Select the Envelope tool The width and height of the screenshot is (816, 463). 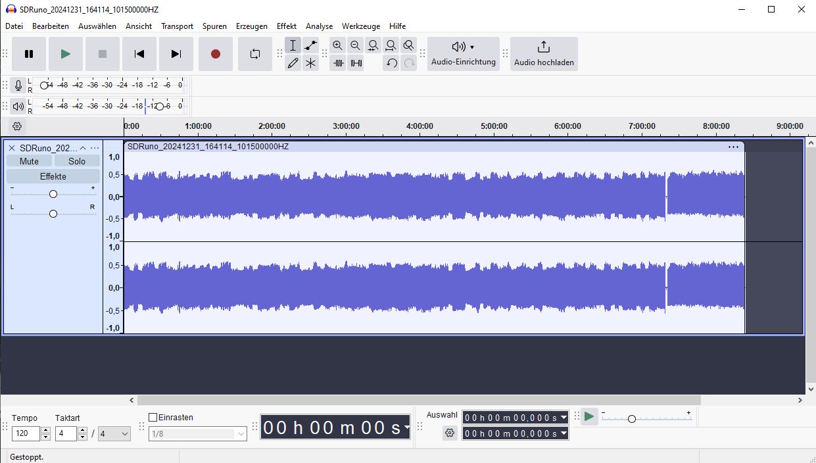311,45
